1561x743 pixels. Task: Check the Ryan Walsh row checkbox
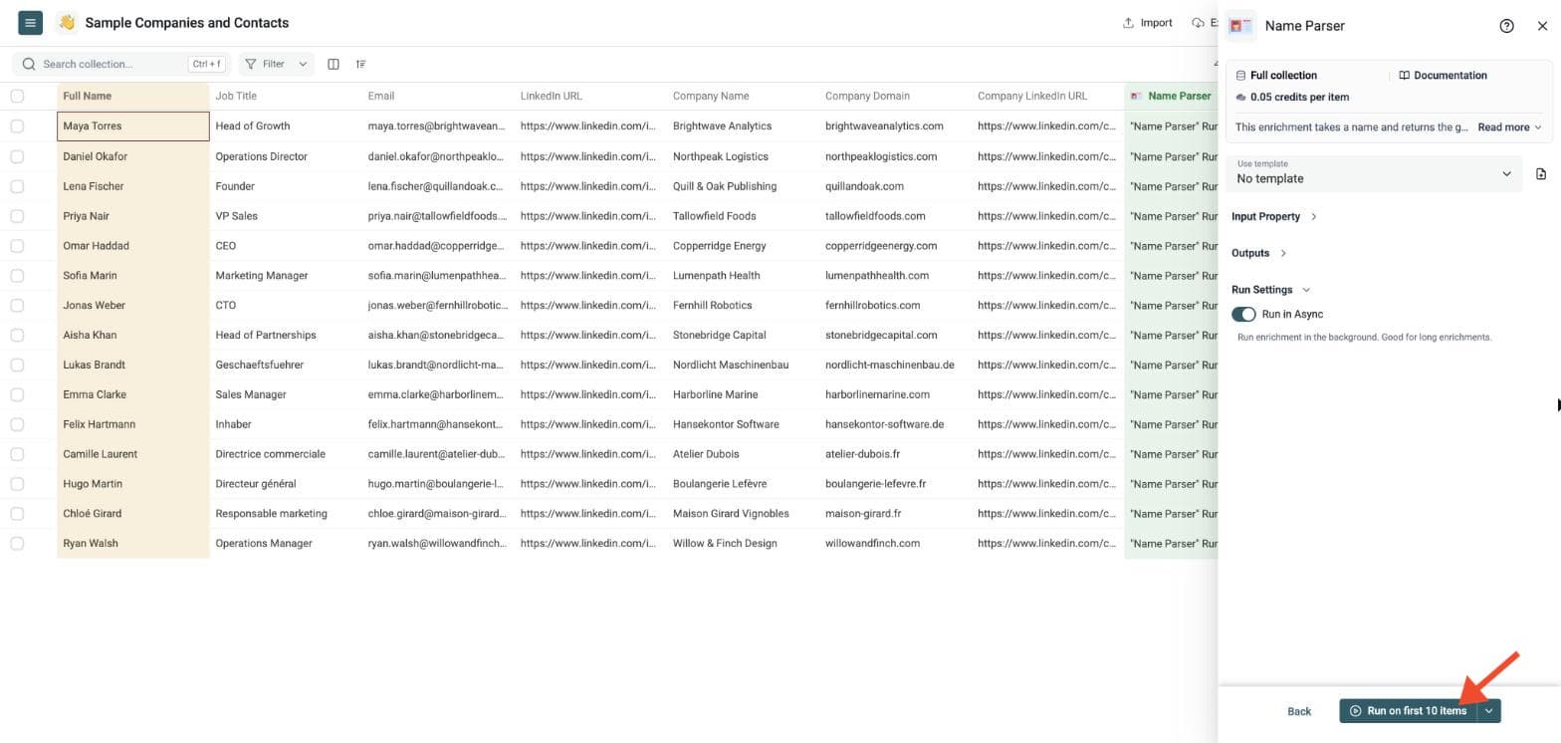click(x=17, y=543)
